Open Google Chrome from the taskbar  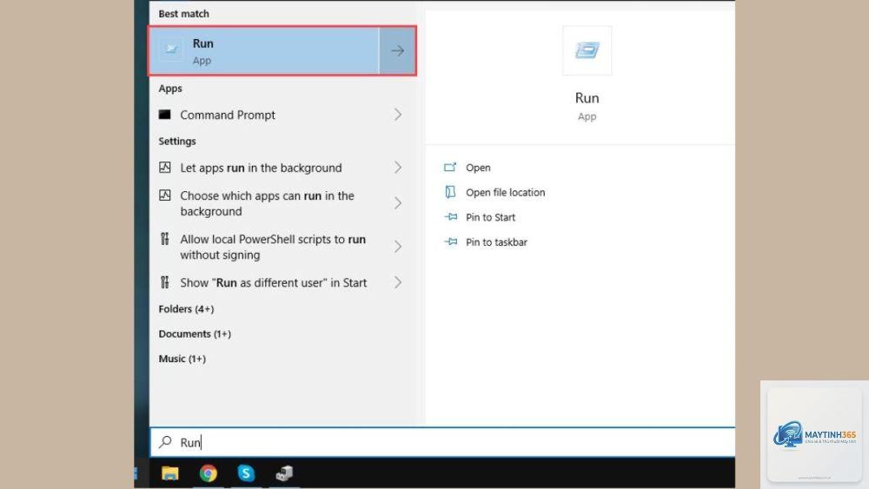tap(209, 473)
